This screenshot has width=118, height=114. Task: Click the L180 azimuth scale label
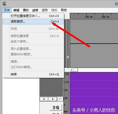pos(66,74)
